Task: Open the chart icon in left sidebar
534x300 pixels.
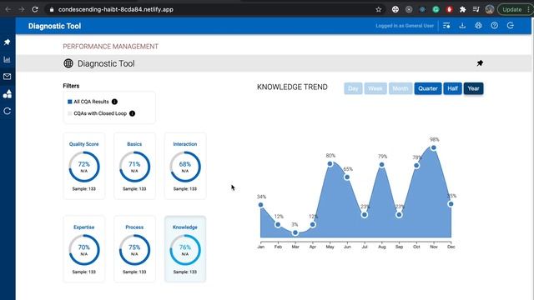Action: [x=8, y=59]
